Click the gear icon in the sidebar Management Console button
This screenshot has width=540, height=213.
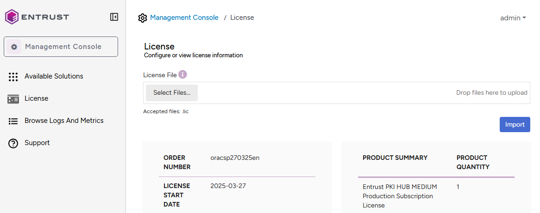14,47
